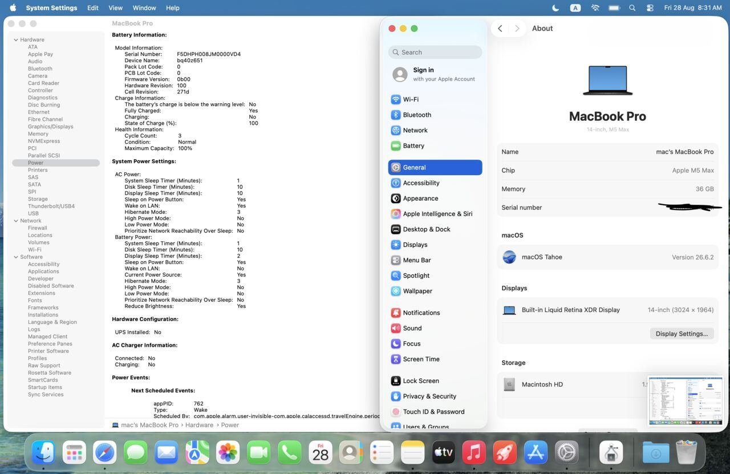Open Screen Time settings
This screenshot has height=474, width=730.
tap(435, 359)
